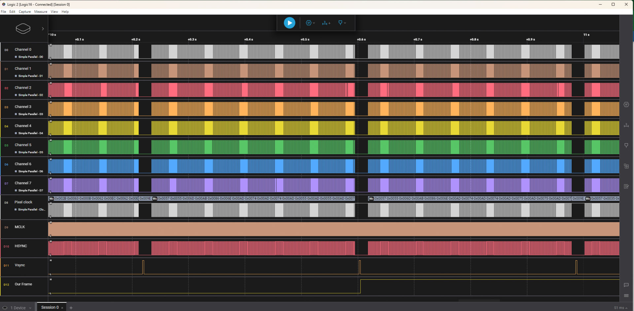This screenshot has height=311, width=634.
Task: Expand the marker dropdown arrow in top toolbar
Action: pos(345,23)
